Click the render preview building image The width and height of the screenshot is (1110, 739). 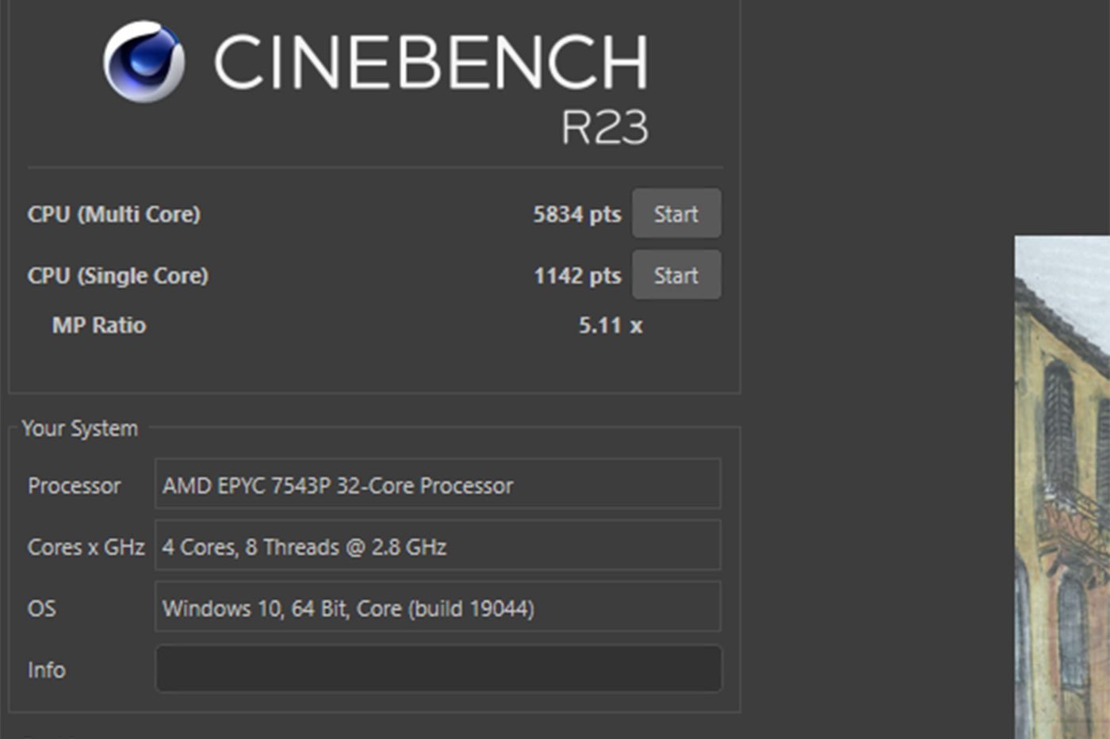coord(1062,488)
